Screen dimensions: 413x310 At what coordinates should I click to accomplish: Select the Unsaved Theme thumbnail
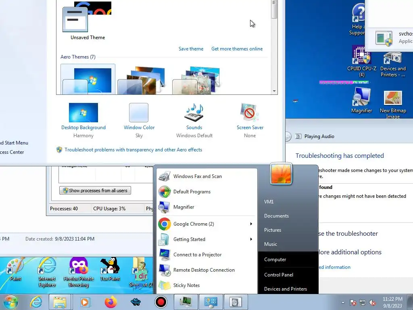click(88, 21)
